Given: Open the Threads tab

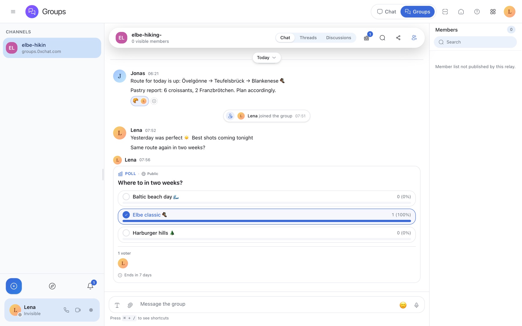Looking at the screenshot, I should point(308,38).
